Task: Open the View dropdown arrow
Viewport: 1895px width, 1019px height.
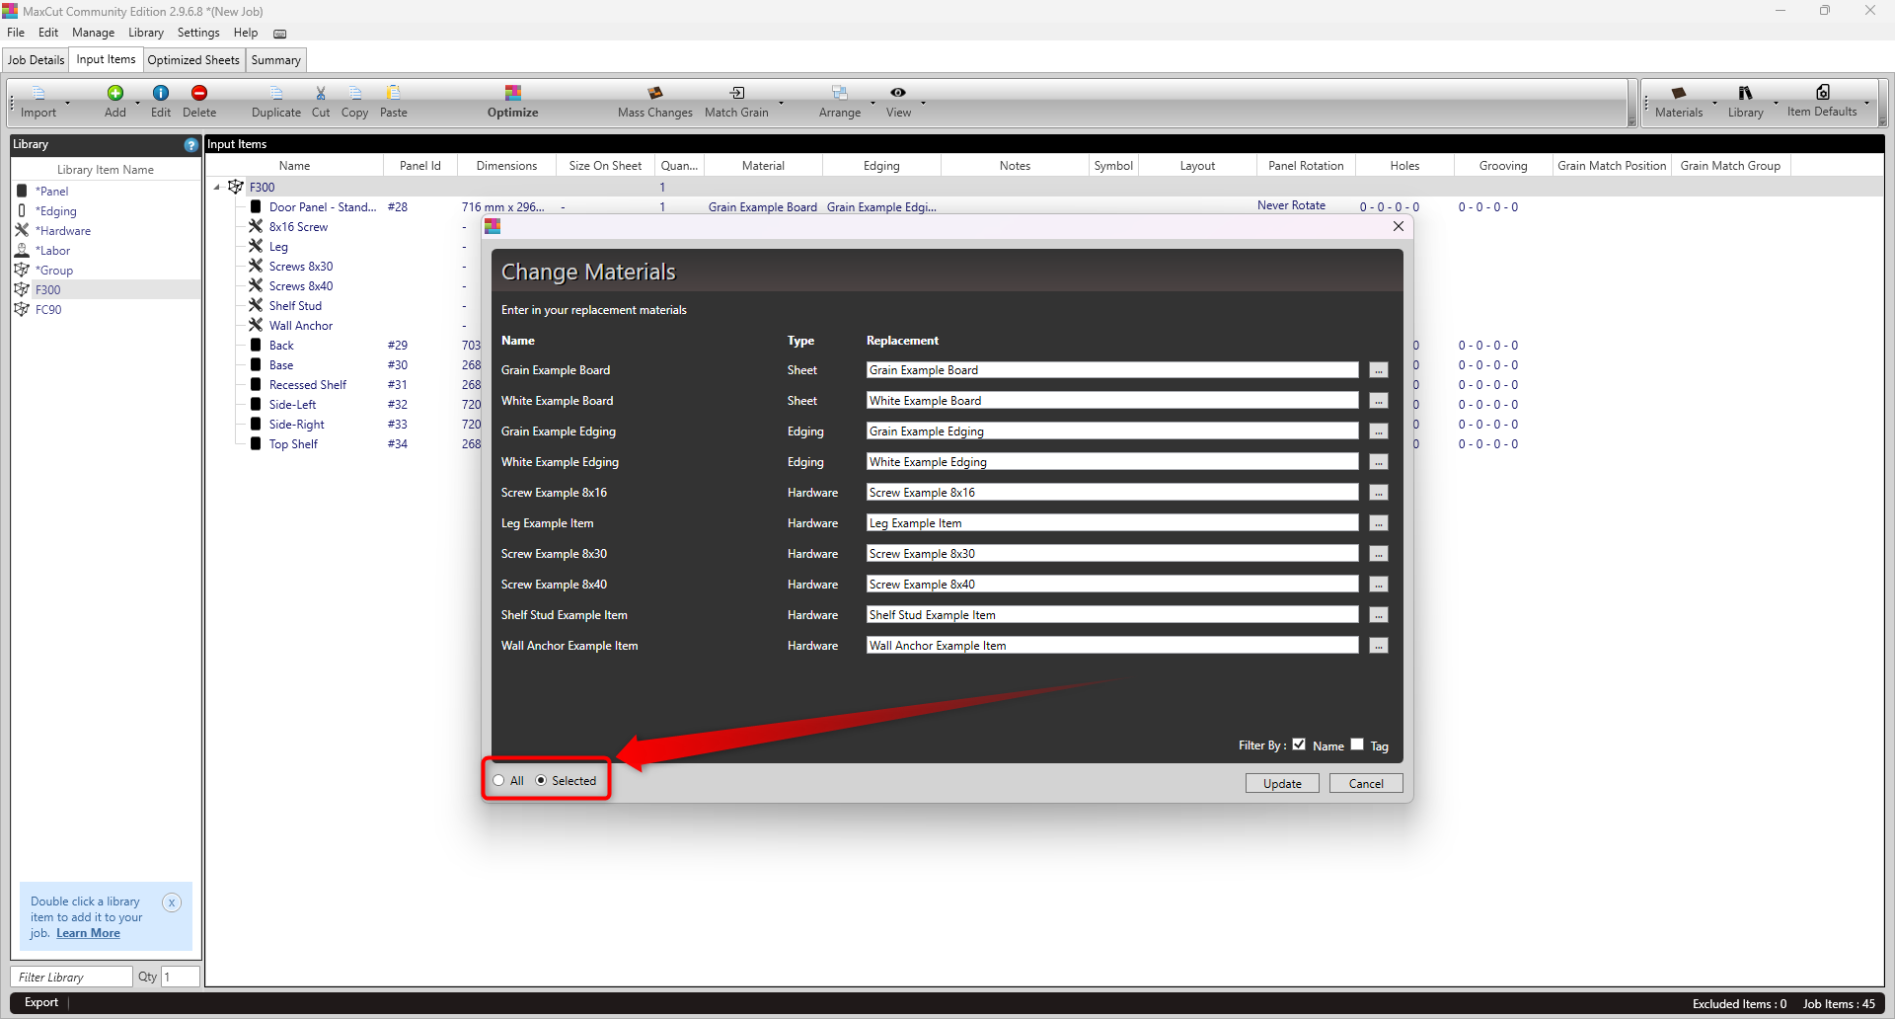Action: pos(923,103)
